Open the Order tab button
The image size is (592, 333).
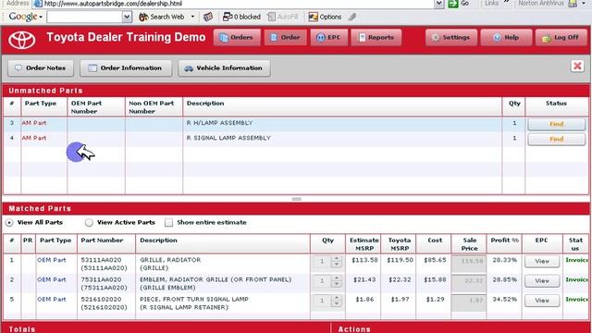[286, 37]
